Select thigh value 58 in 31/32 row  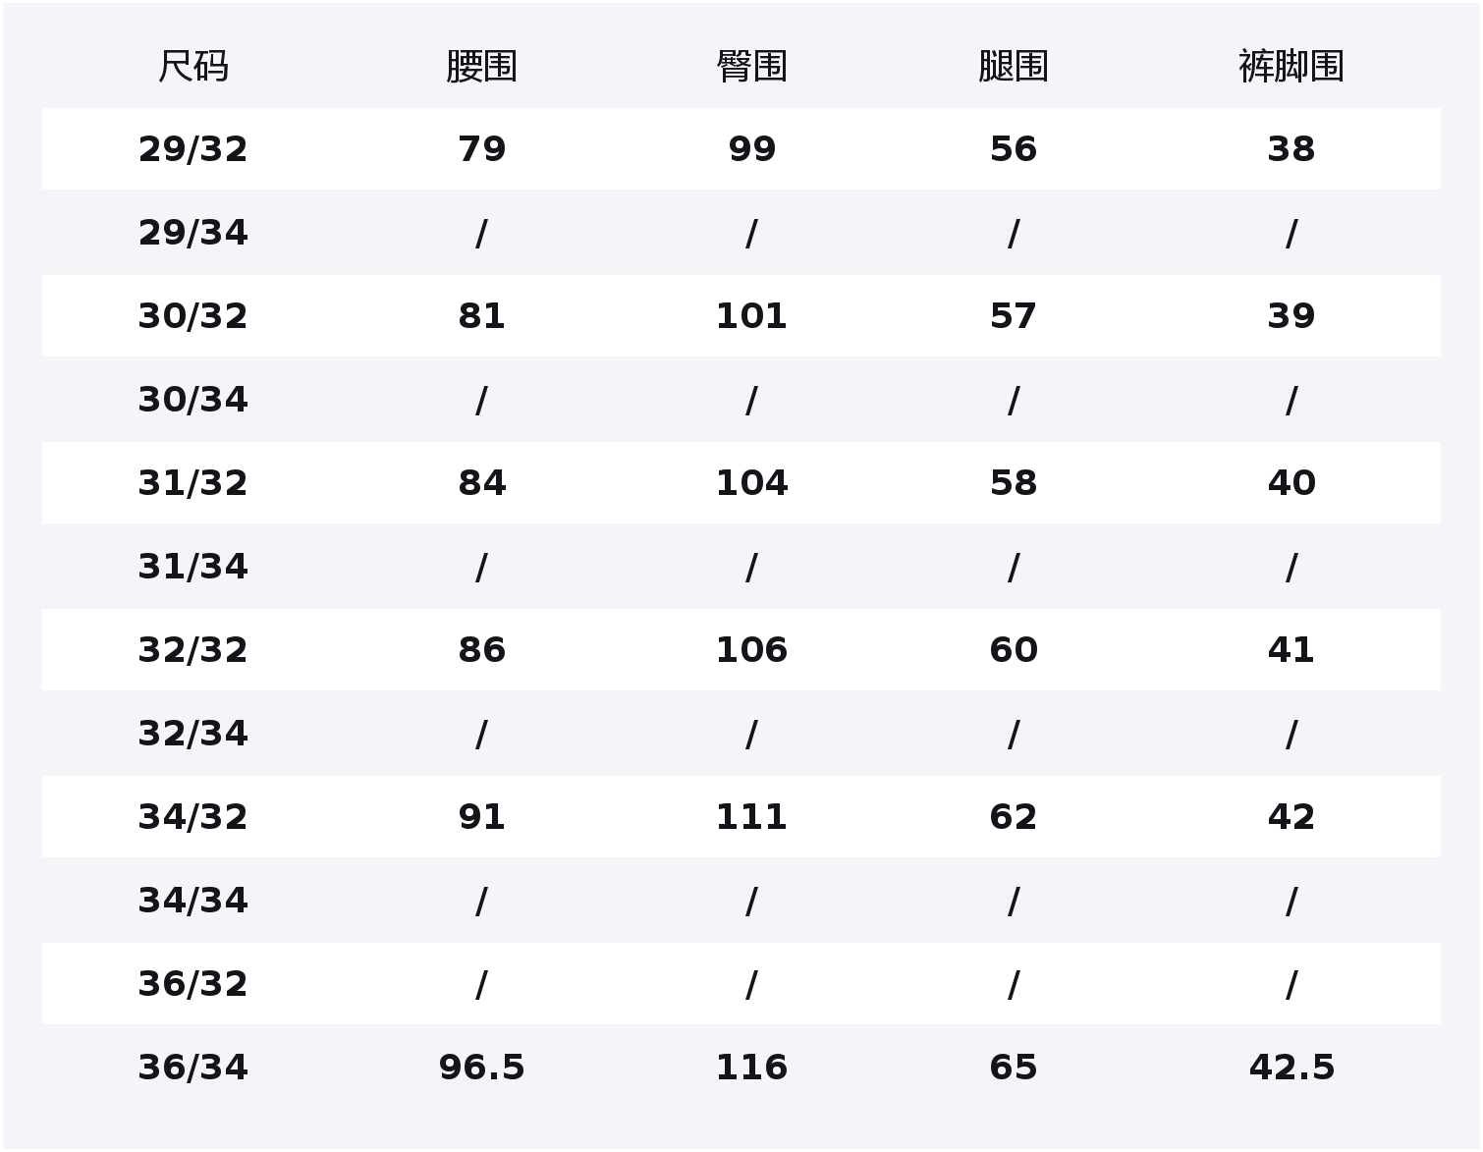click(1014, 483)
